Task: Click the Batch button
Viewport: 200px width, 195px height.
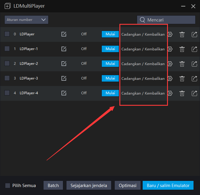Action: [53, 185]
